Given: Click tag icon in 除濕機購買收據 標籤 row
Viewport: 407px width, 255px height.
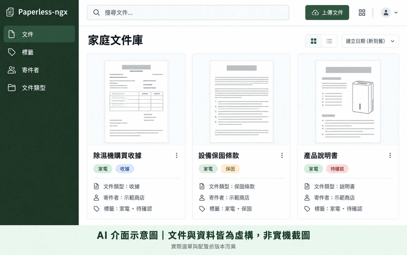Looking at the screenshot, I should tap(96, 209).
